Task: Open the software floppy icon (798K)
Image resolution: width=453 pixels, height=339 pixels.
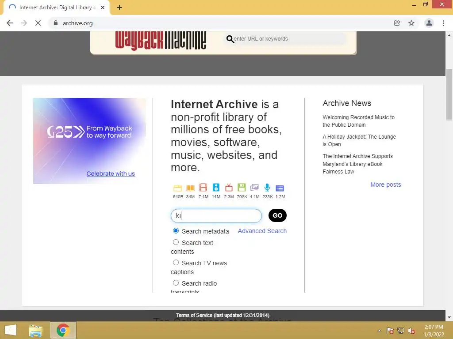Action: pos(242,188)
